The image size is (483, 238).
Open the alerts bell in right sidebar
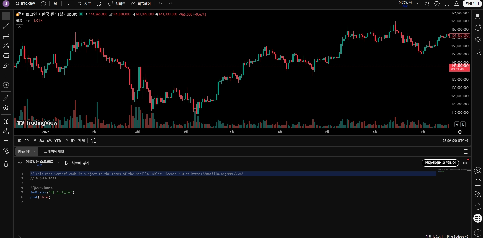pyautogui.click(x=478, y=206)
